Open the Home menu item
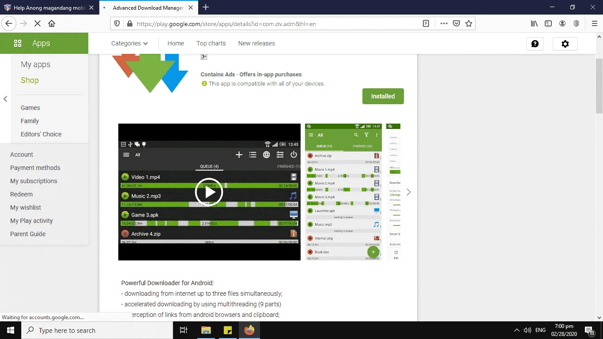 (176, 43)
